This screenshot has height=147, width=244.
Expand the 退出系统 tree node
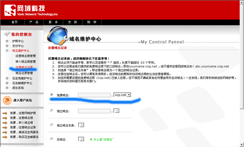click(7, 88)
